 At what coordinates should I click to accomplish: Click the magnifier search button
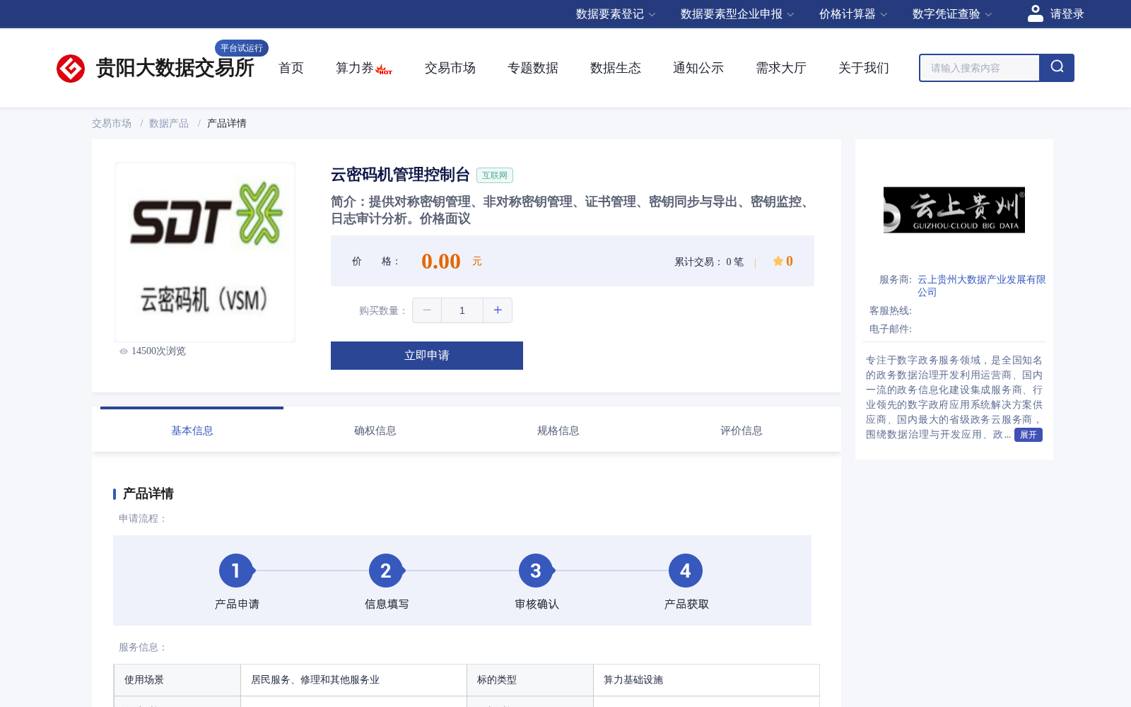click(x=1057, y=68)
